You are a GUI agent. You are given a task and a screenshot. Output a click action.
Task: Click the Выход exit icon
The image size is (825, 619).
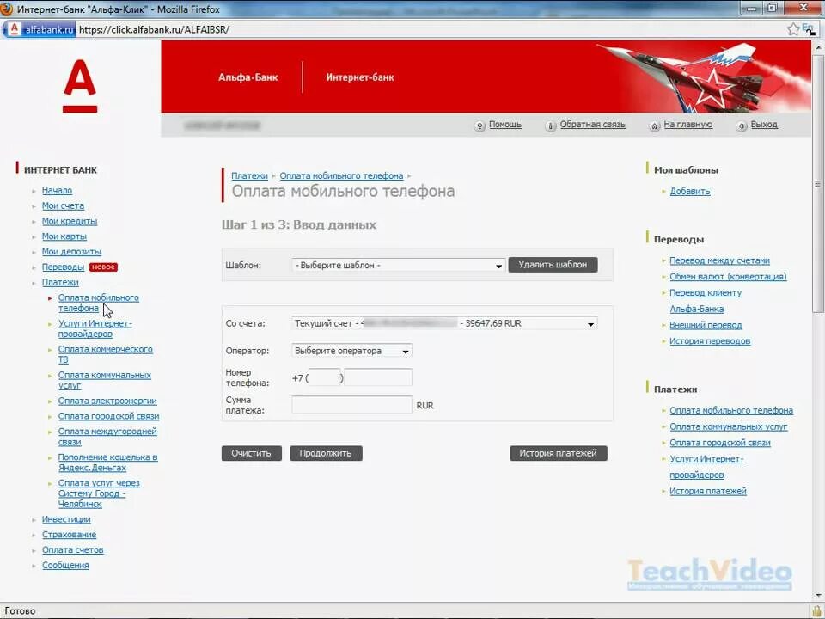(742, 126)
